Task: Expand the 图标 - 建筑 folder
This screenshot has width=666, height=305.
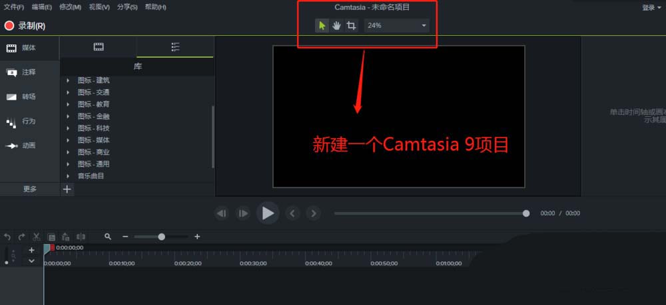Action: pyautogui.click(x=67, y=80)
